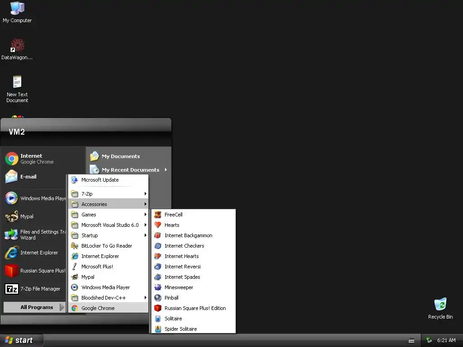This screenshot has width=463, height=347.
Task: Launch Google Chrome from All Programs list
Action: pyautogui.click(x=109, y=308)
